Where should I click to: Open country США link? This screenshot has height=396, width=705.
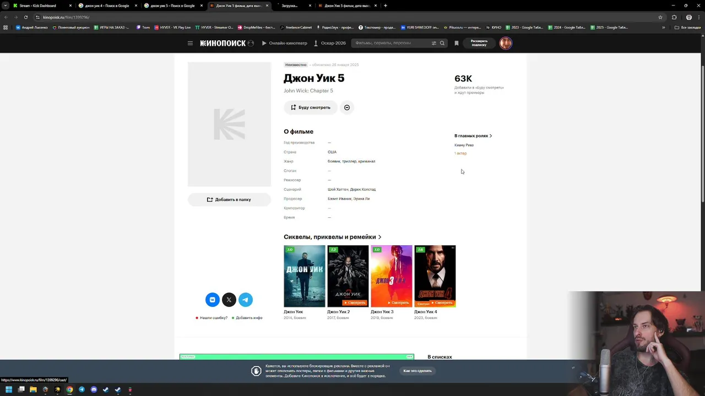(x=332, y=152)
